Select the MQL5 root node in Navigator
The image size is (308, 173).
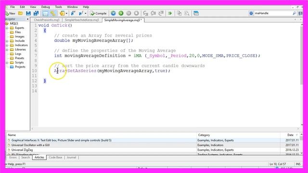point(14,24)
